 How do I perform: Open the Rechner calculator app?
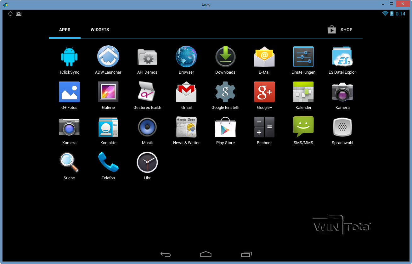(x=264, y=127)
